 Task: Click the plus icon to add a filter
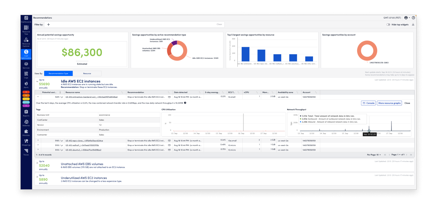(48, 24)
